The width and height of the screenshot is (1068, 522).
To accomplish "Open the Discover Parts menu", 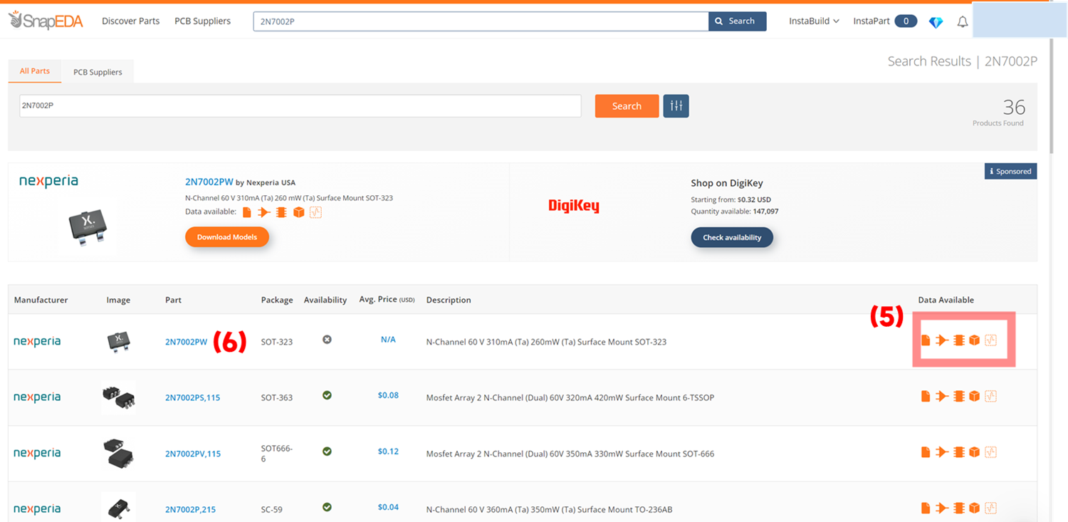I will click(130, 21).
